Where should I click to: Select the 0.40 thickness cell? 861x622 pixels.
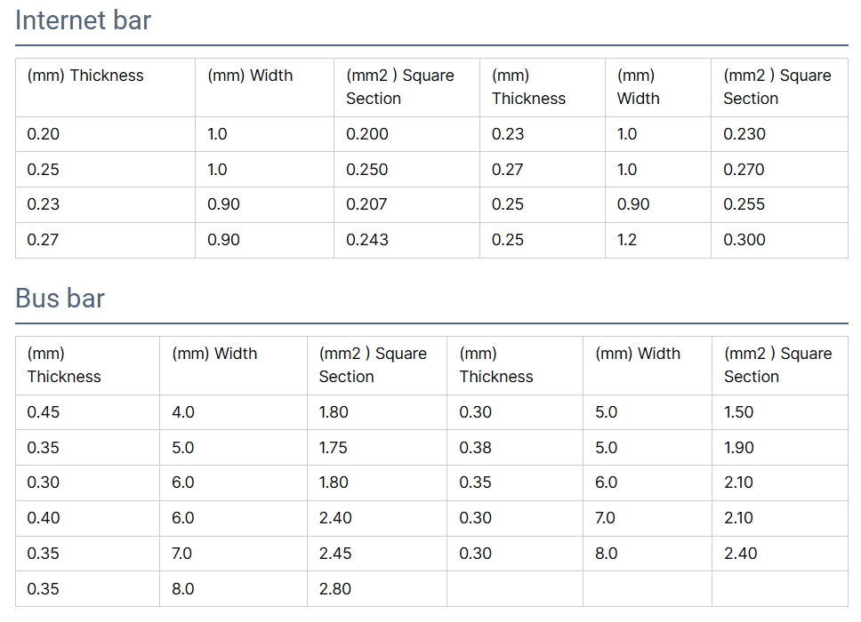(x=44, y=518)
